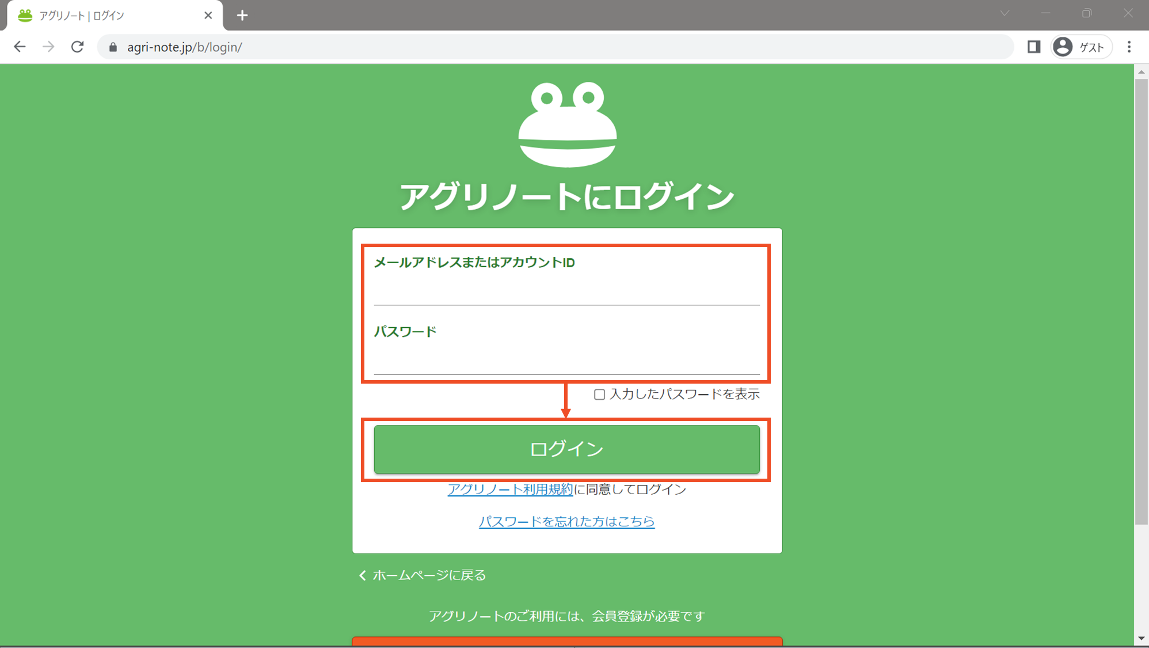Reload the page with refresh icon
Image resolution: width=1149 pixels, height=648 pixels.
pos(78,47)
